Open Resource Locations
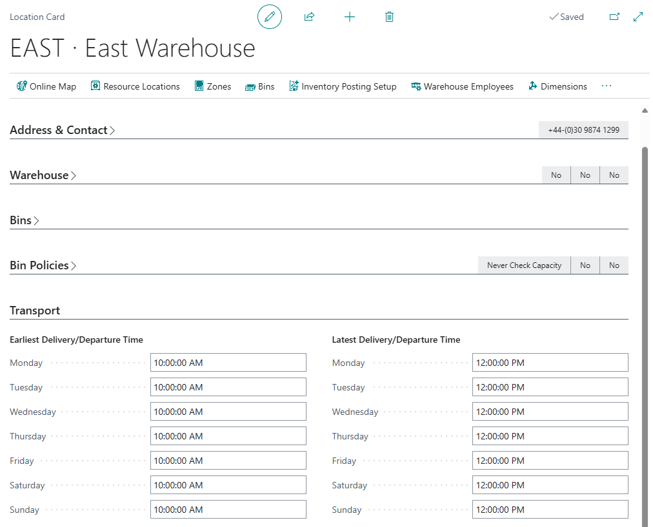The width and height of the screenshot is (653, 527). click(x=135, y=86)
